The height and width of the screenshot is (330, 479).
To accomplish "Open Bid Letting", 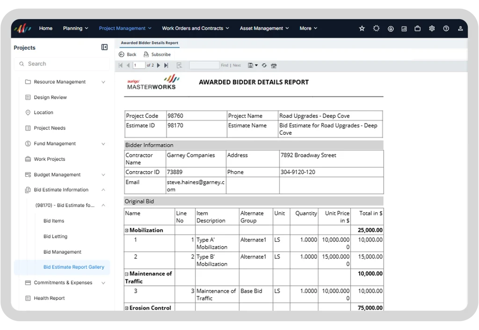I will point(55,236).
